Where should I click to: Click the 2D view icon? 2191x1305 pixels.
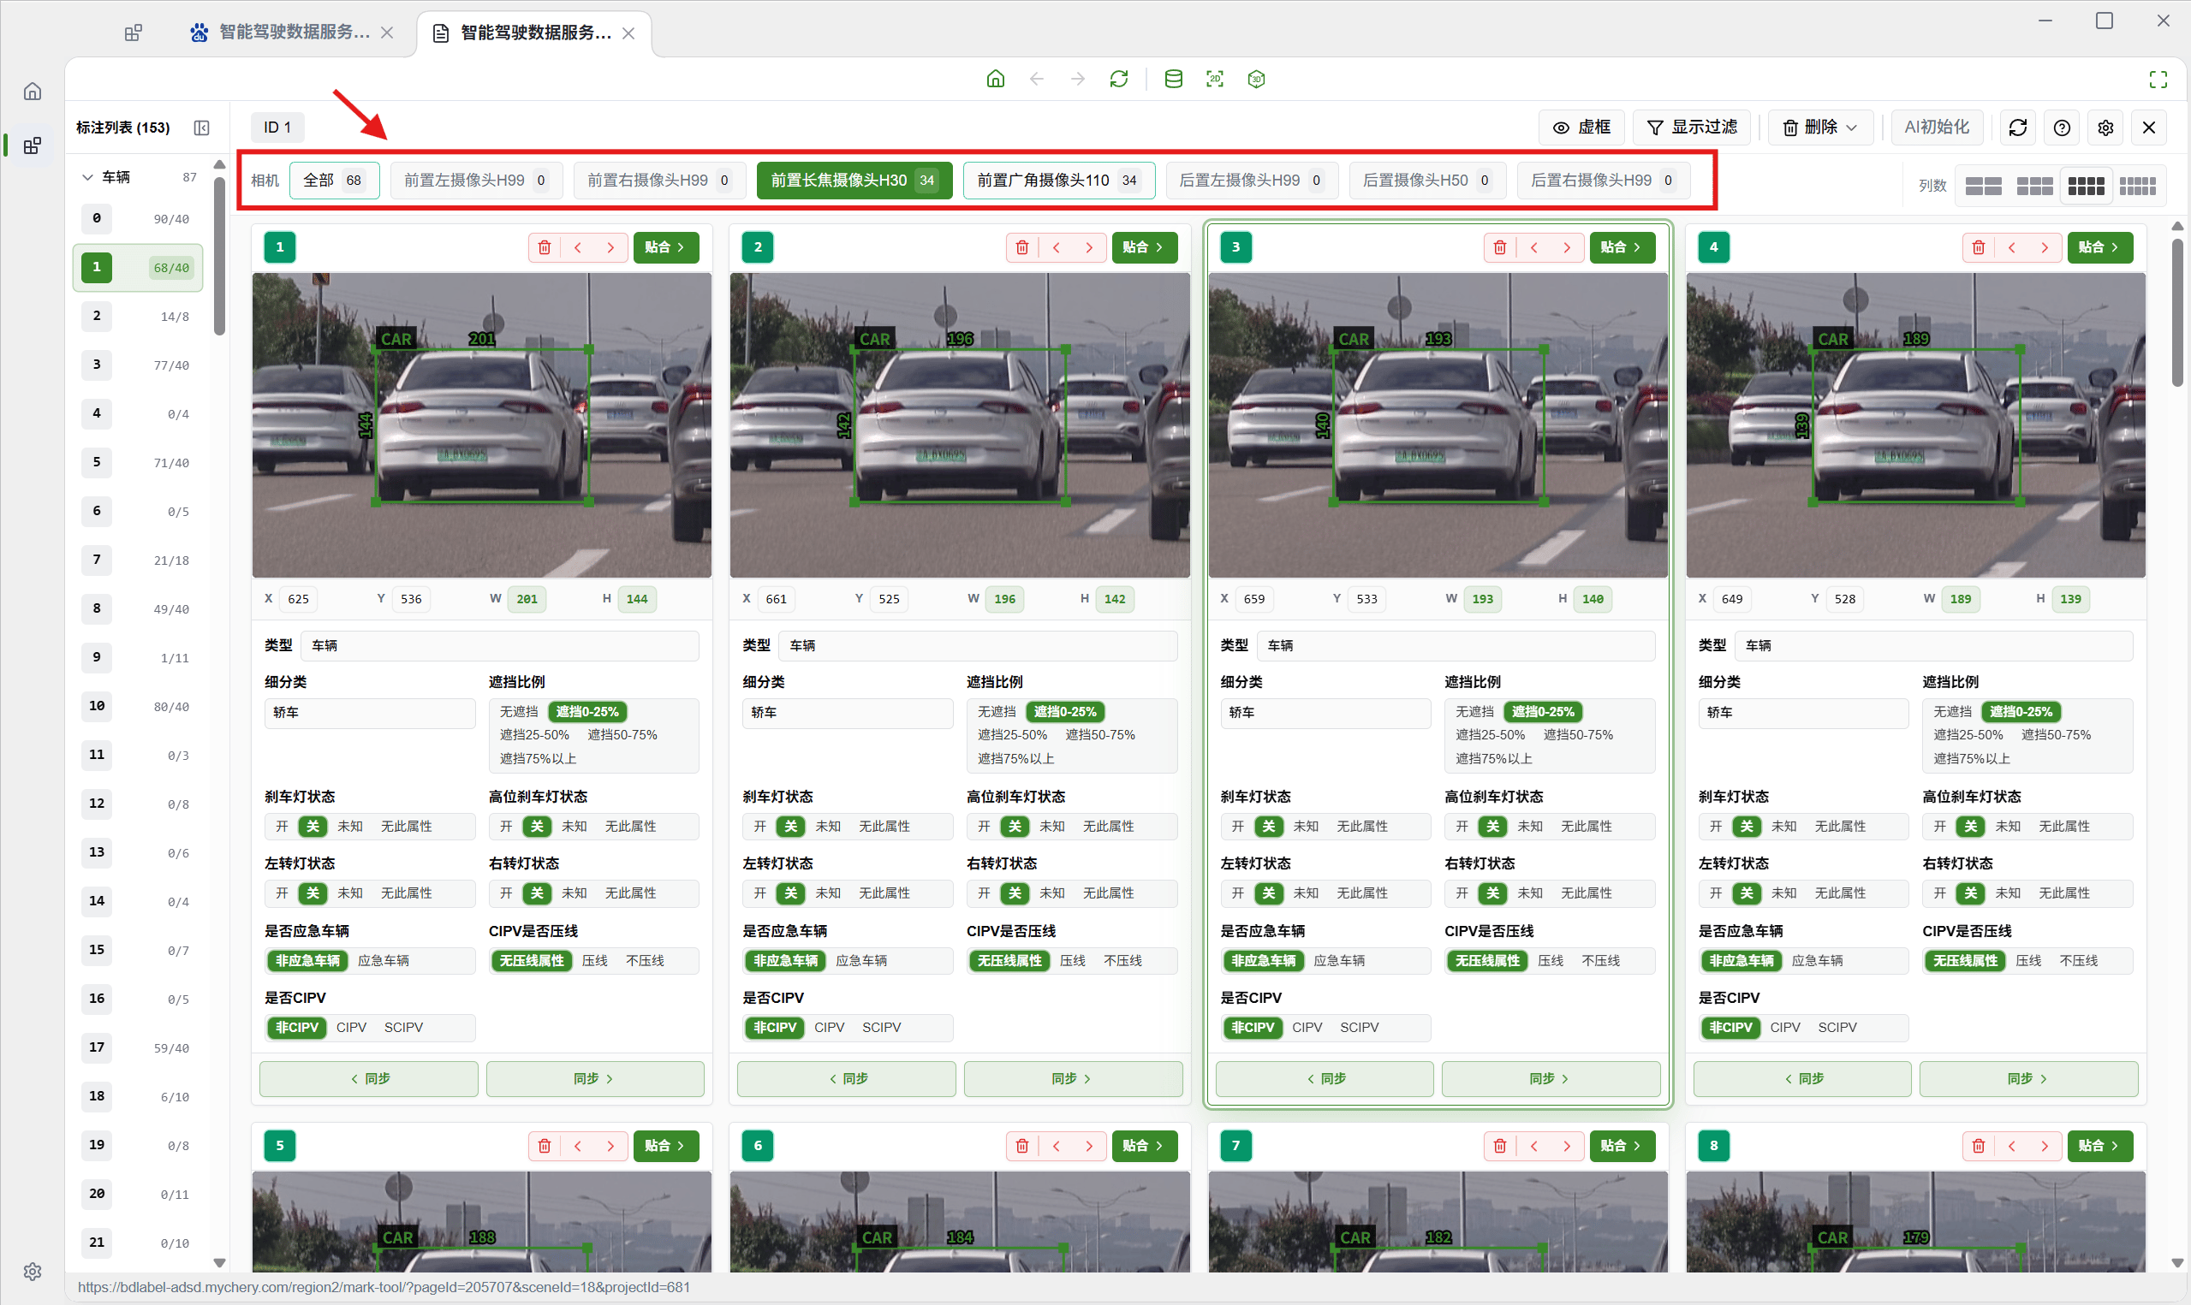pyautogui.click(x=1215, y=79)
